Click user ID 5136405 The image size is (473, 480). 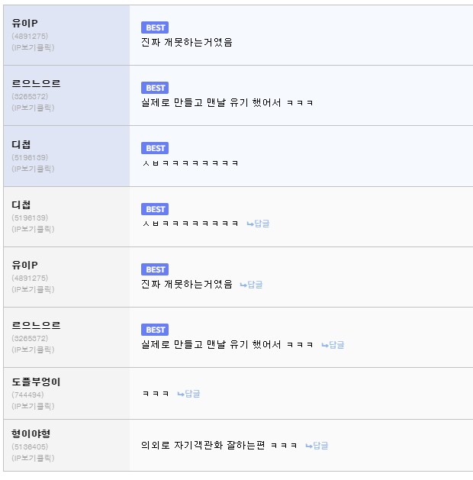(31, 446)
